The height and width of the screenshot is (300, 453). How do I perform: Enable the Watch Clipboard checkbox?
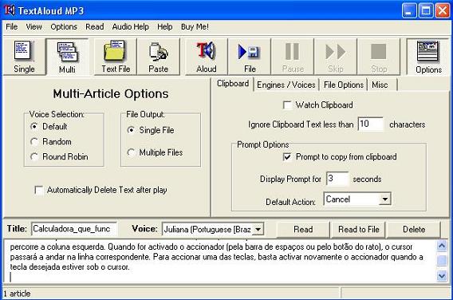[x=287, y=105]
